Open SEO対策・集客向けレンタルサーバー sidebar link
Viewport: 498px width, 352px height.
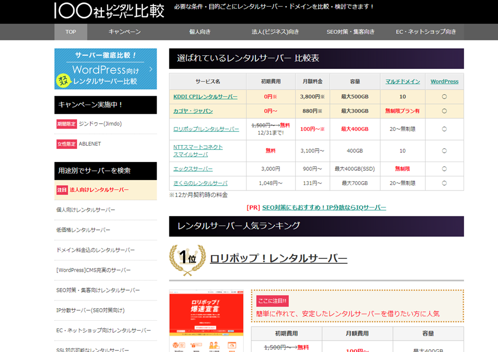(x=98, y=290)
